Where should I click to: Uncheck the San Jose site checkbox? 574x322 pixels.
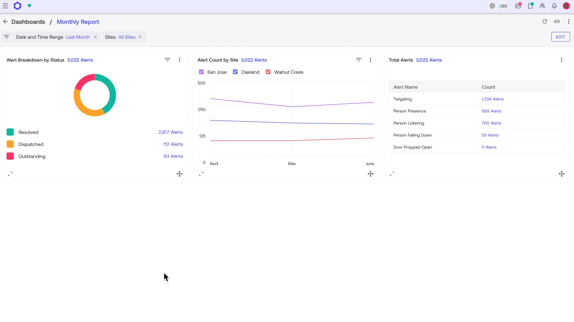[x=201, y=72]
